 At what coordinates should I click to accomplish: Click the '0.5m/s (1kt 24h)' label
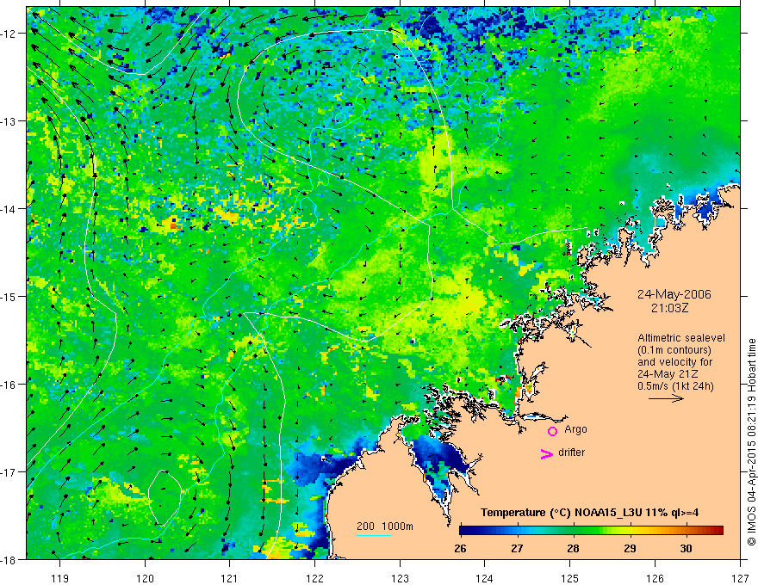(675, 386)
